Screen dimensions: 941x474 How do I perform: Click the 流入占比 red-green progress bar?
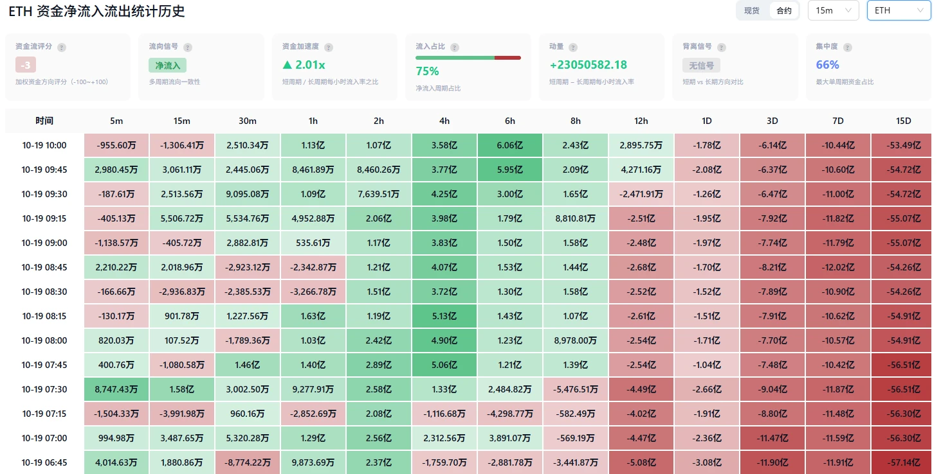click(x=468, y=58)
